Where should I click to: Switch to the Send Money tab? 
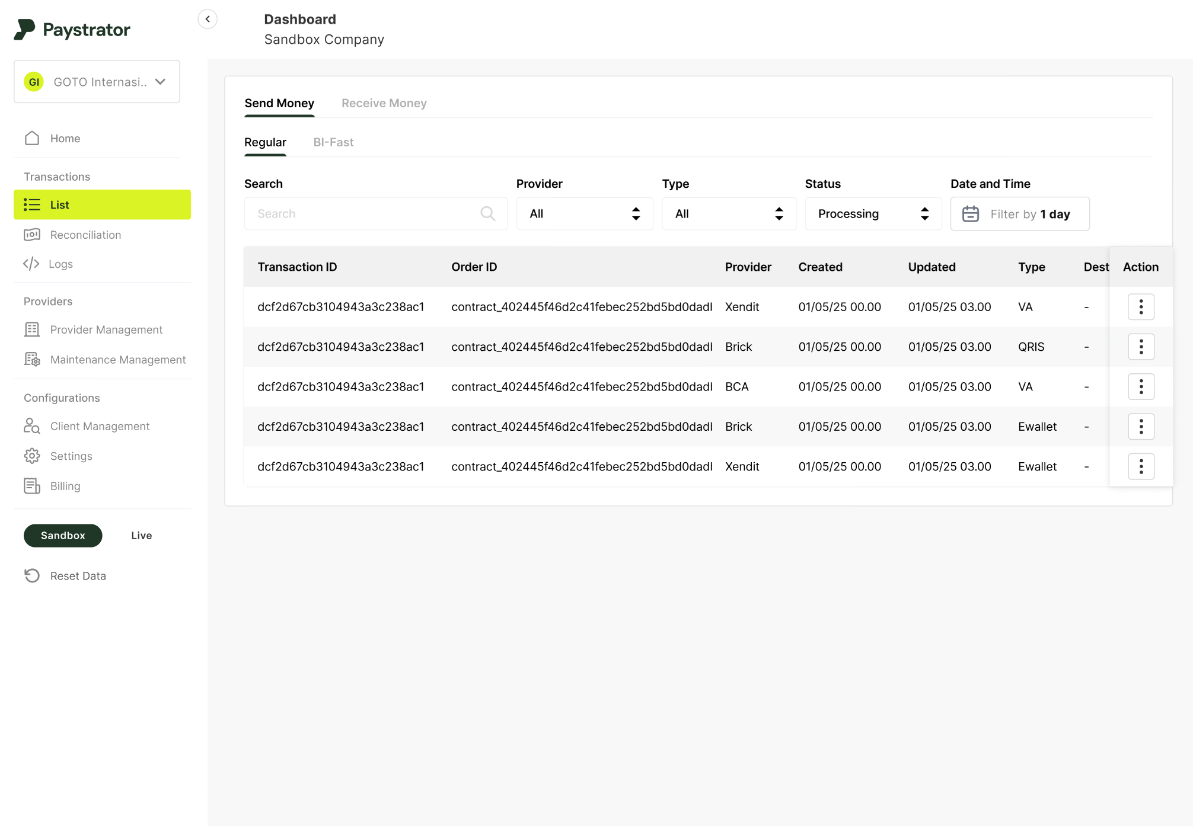[x=279, y=103]
